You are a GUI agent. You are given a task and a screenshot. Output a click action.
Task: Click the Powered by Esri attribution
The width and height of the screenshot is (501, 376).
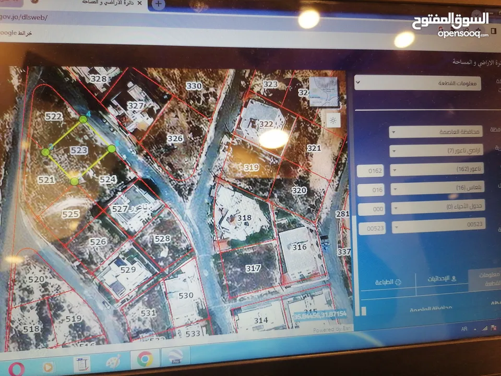[332, 329]
